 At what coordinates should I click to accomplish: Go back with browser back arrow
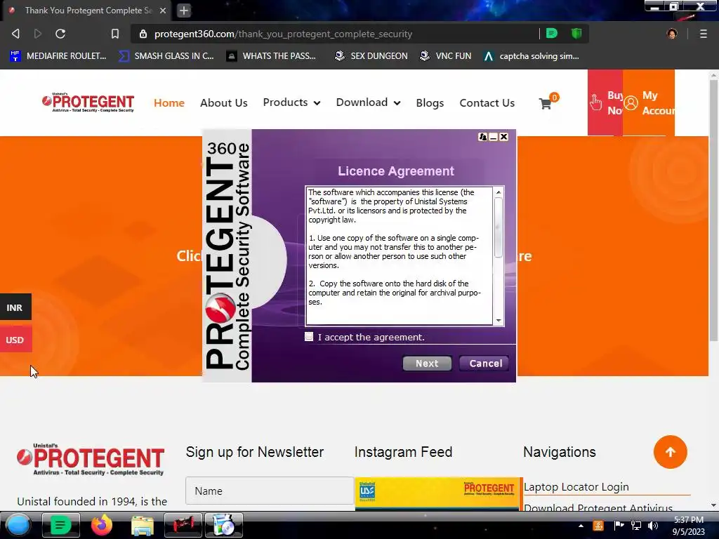16,34
